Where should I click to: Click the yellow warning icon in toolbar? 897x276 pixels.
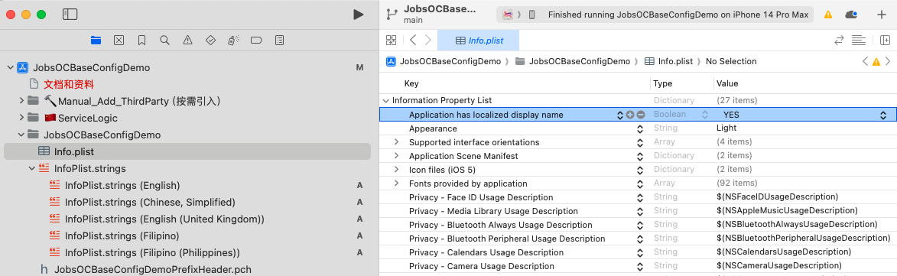point(827,15)
